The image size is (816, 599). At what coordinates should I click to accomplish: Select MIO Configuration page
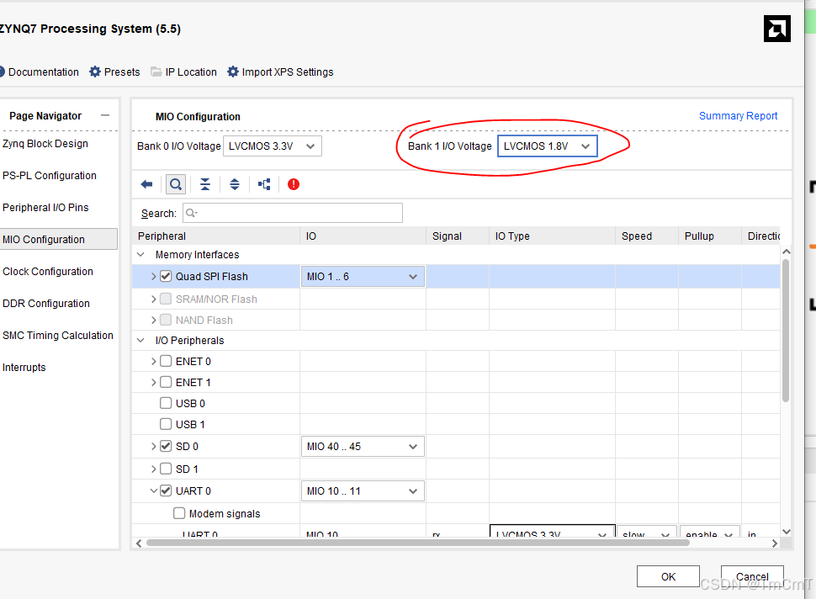coord(58,240)
